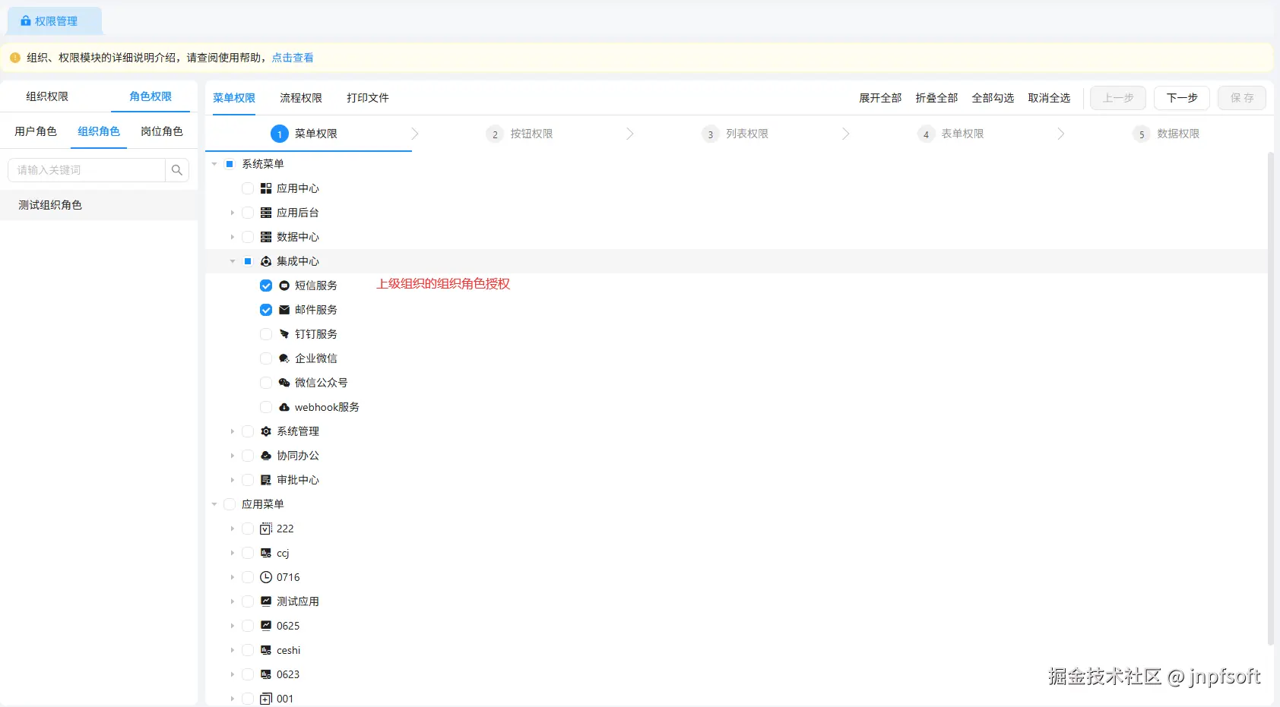Image resolution: width=1280 pixels, height=707 pixels.
Task: Click the search magnifier icon
Action: pos(177,170)
